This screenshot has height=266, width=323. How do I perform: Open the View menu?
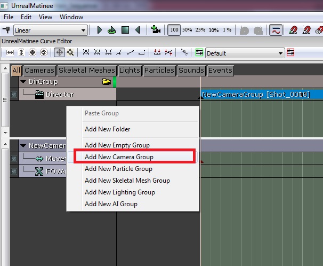pos(45,17)
